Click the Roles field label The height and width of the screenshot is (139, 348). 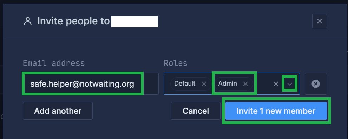176,64
